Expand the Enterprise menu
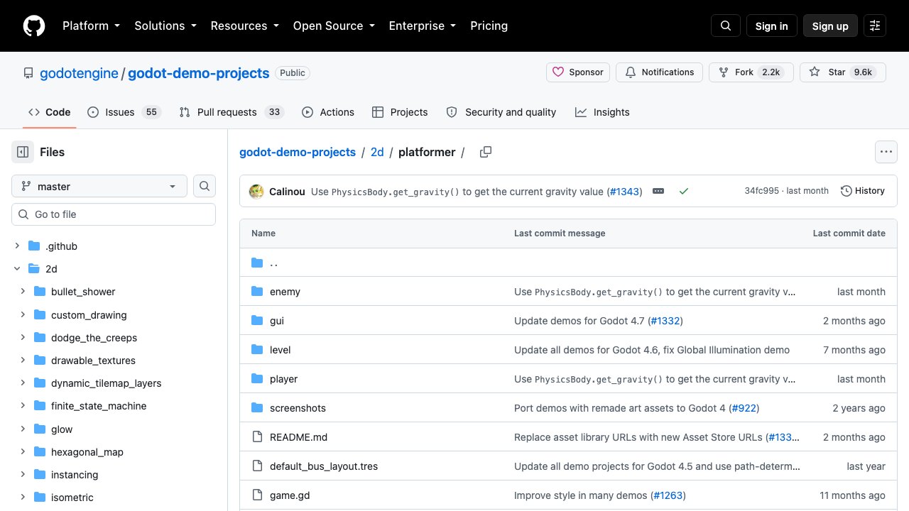The image size is (909, 511). [422, 26]
